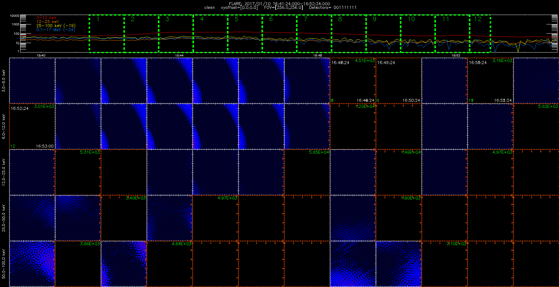Click the 1.49E+04 value label
The width and height of the screenshot is (559, 287).
(x=411, y=152)
